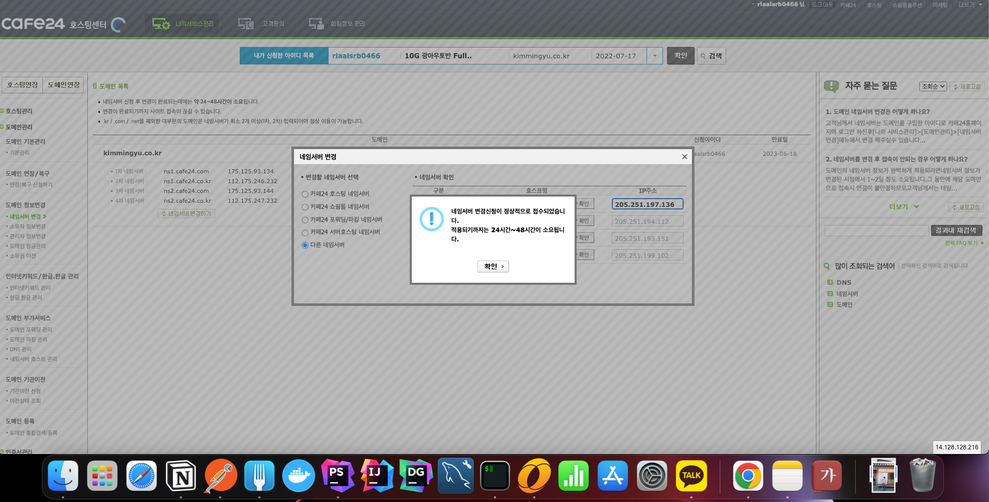Click 로그아웃 button at top
Viewport: 989px width, 502px height.
tap(822, 5)
